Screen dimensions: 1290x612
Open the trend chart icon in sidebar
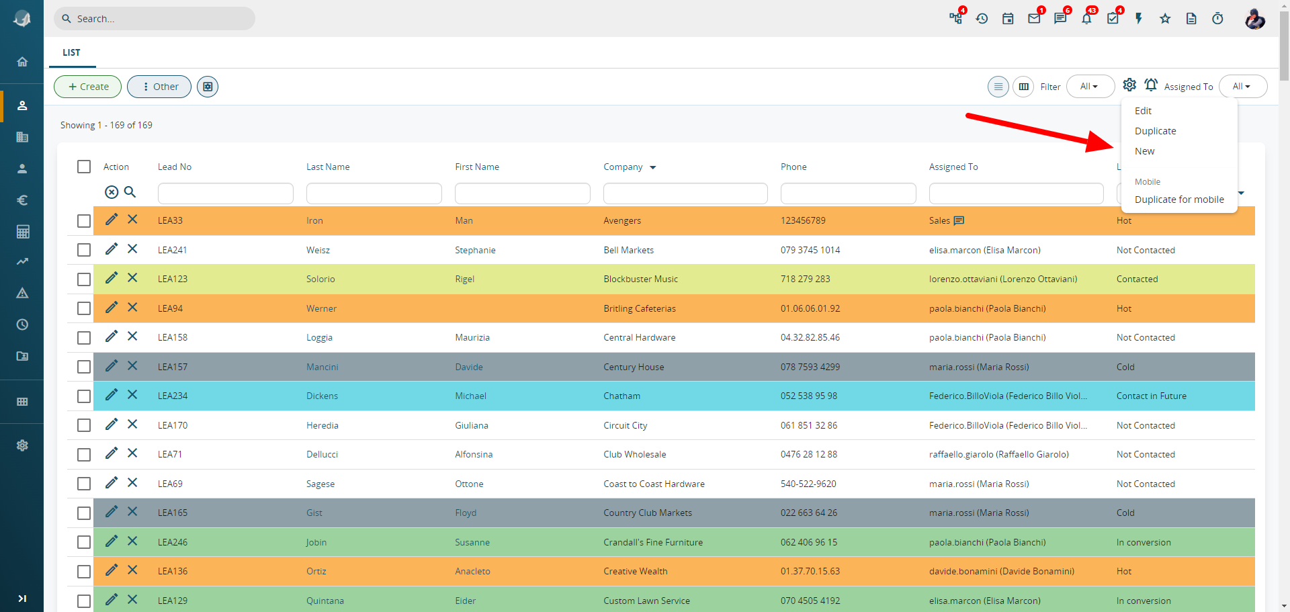click(22, 261)
